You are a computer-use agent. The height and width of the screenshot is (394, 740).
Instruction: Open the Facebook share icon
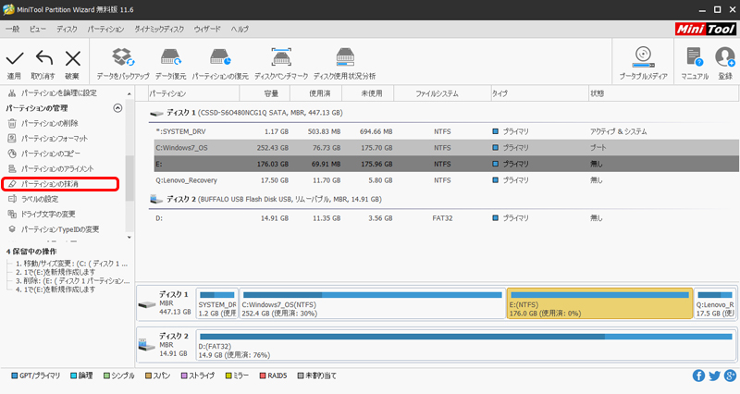(698, 376)
